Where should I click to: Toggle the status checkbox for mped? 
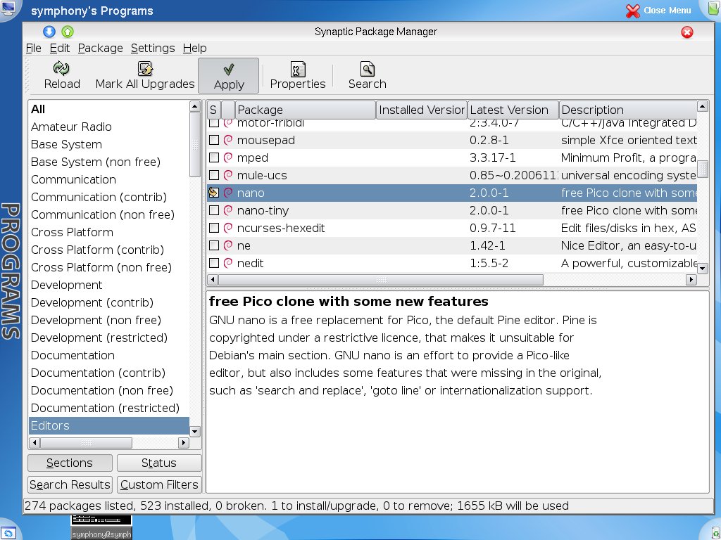[214, 157]
